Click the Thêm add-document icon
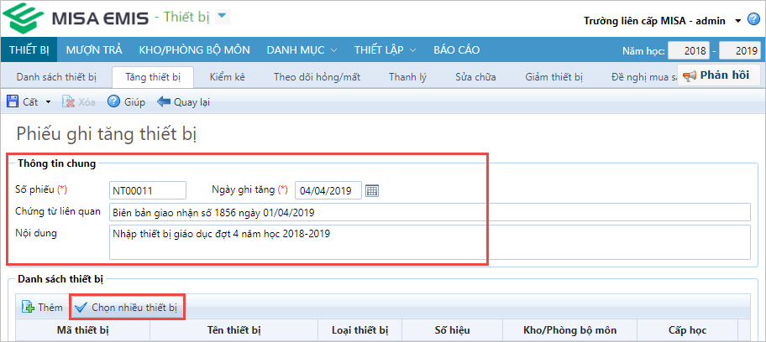The image size is (766, 342). [x=28, y=308]
